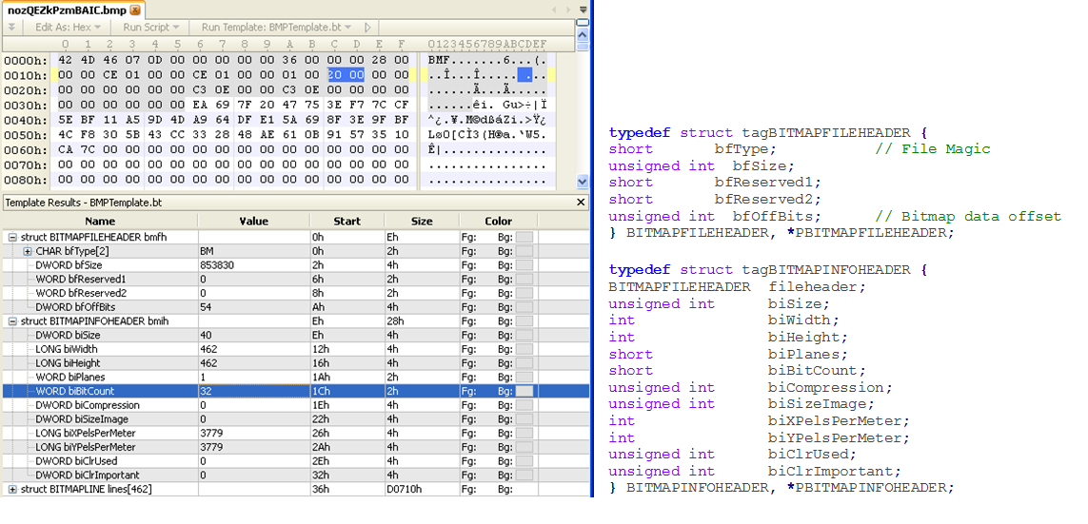Collapse the struct BITMAPINFOHEADER bmih node
1088x524 pixels.
point(12,321)
